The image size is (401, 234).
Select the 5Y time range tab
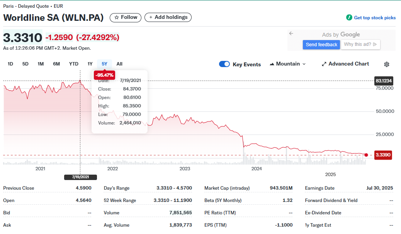point(104,64)
